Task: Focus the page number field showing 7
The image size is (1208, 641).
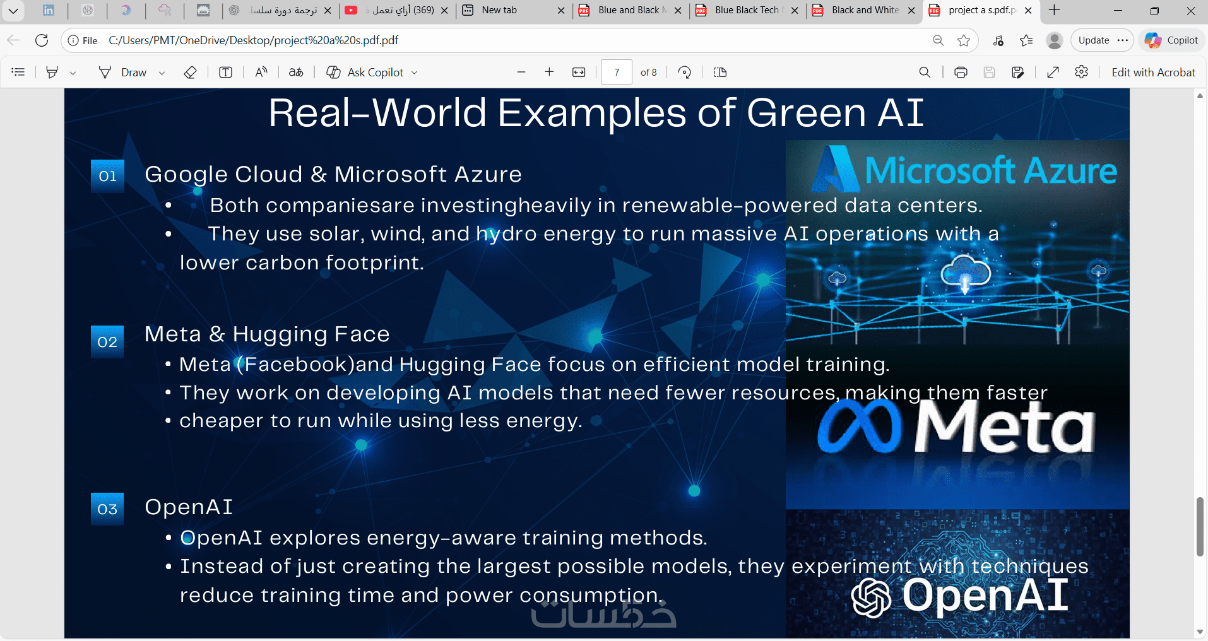Action: click(x=617, y=73)
